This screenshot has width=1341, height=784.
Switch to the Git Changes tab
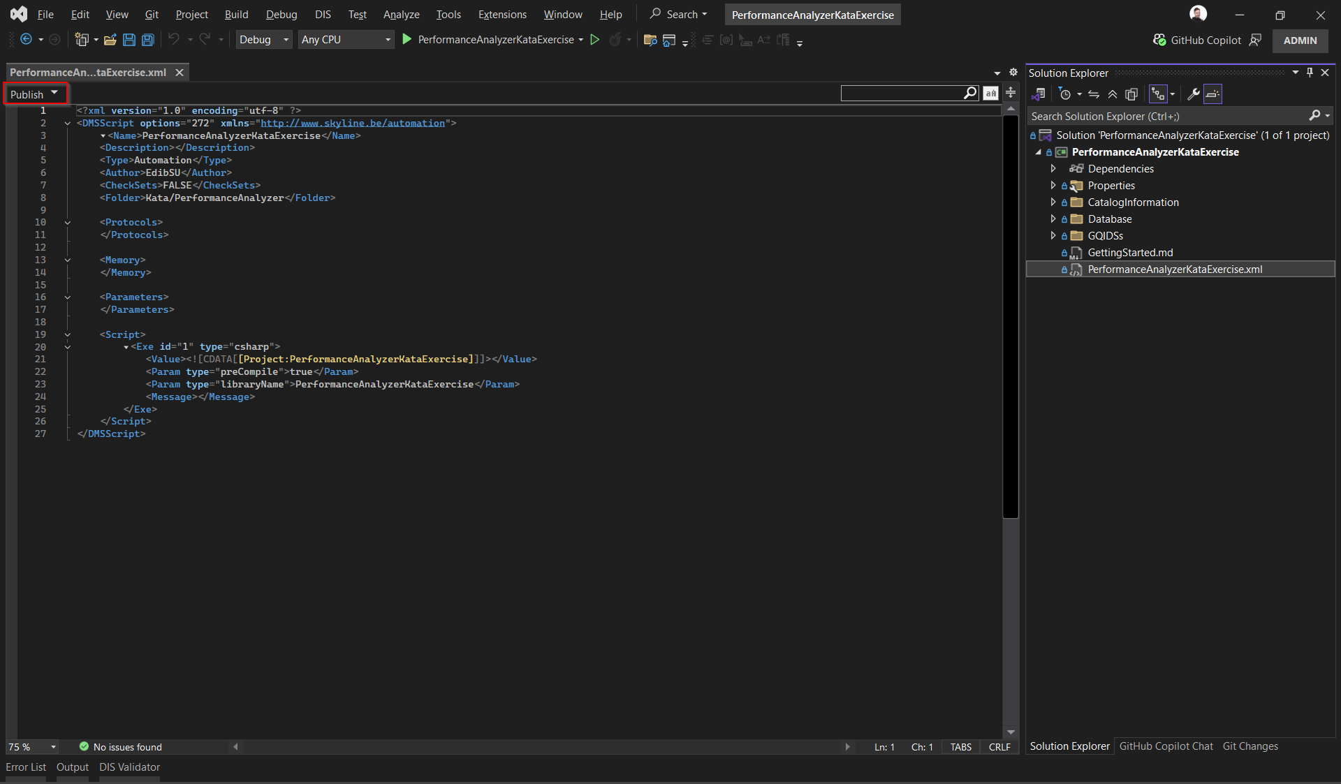pyautogui.click(x=1250, y=746)
